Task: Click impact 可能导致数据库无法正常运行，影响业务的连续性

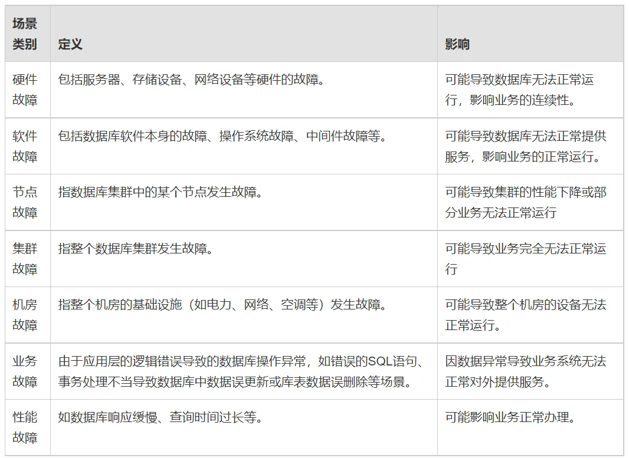Action: [519, 90]
